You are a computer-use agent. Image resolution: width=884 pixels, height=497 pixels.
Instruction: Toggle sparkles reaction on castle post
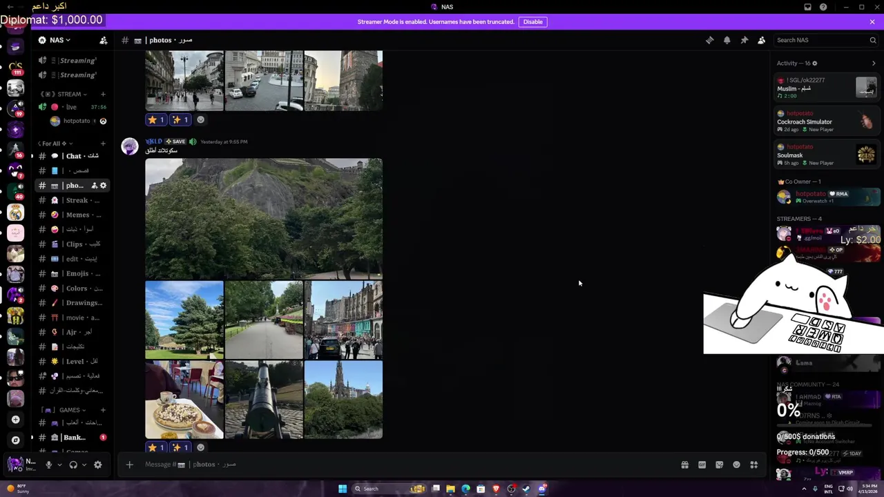point(180,447)
